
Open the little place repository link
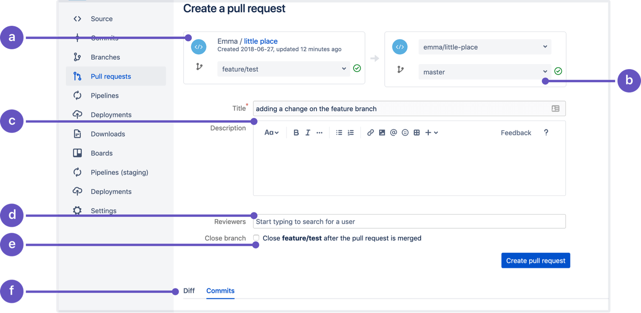coord(261,41)
